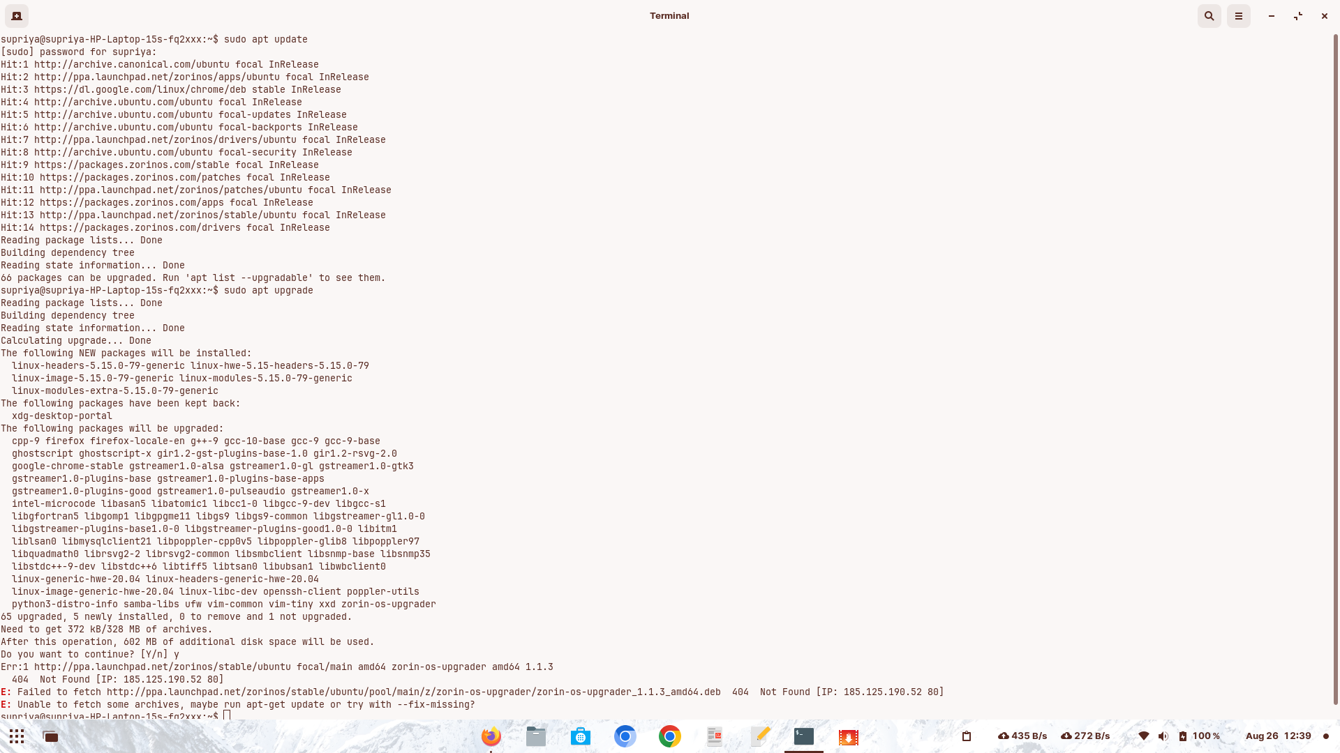Click the 'sudo apt update' command text
The width and height of the screenshot is (1340, 753).
click(x=266, y=40)
